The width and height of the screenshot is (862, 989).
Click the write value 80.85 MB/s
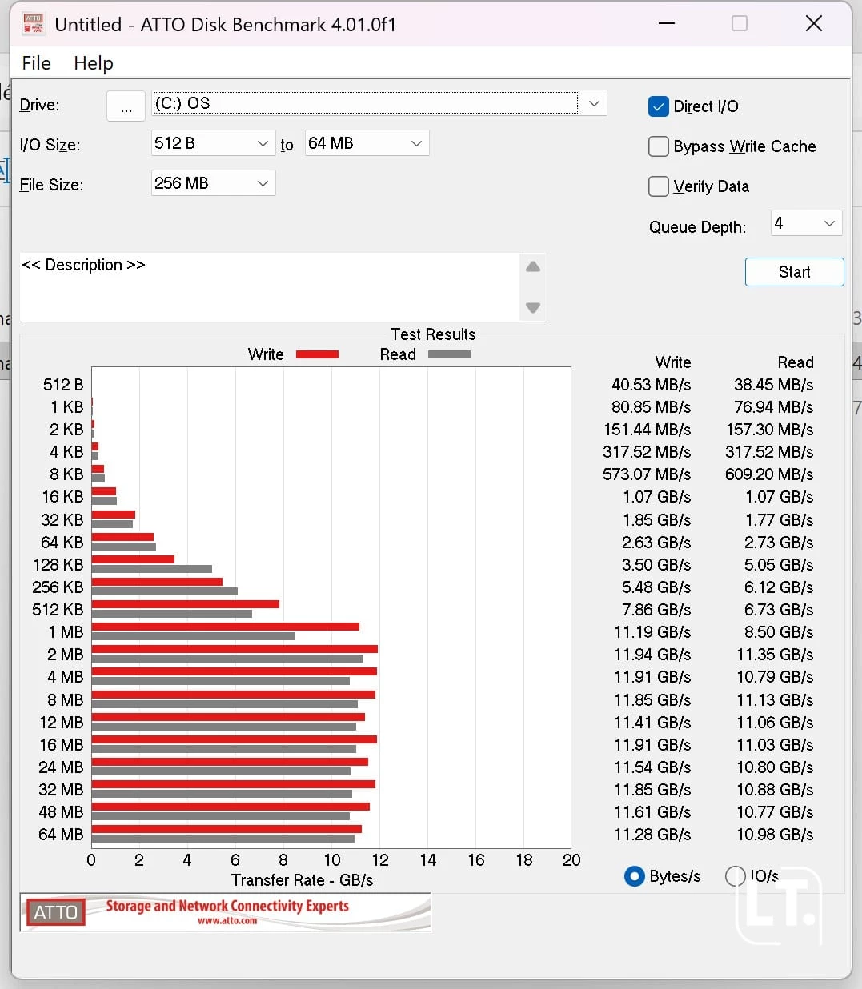(651, 407)
